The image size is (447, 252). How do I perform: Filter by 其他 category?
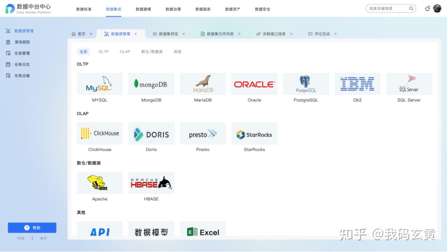pos(178,51)
